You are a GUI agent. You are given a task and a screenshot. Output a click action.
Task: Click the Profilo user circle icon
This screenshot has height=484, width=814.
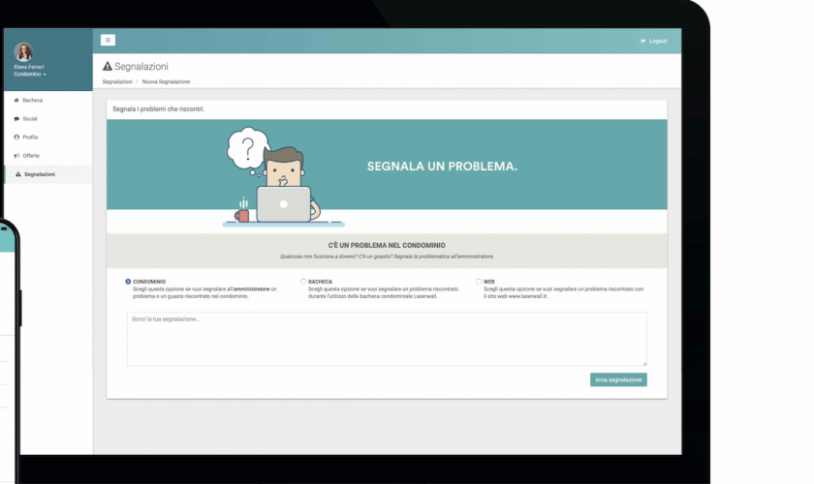point(16,137)
